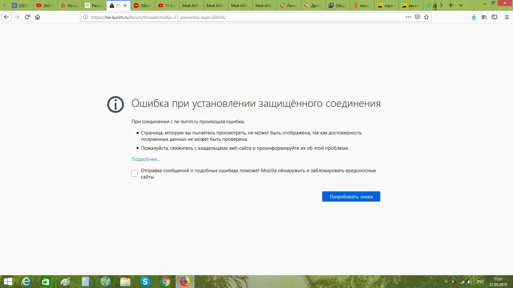Open a new tab with plus button
Screen dimensions: 513x288
451,5
